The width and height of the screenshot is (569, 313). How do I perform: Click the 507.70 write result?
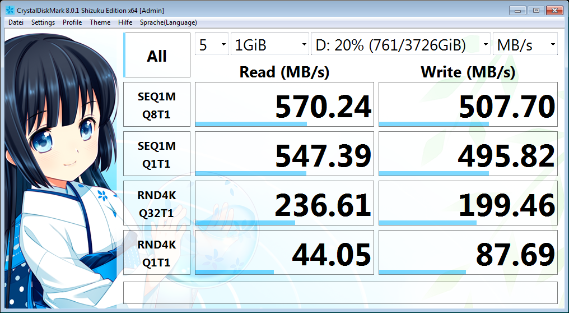[x=468, y=105]
